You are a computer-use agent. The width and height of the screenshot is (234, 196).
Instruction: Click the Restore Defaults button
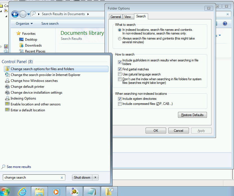[192, 115]
